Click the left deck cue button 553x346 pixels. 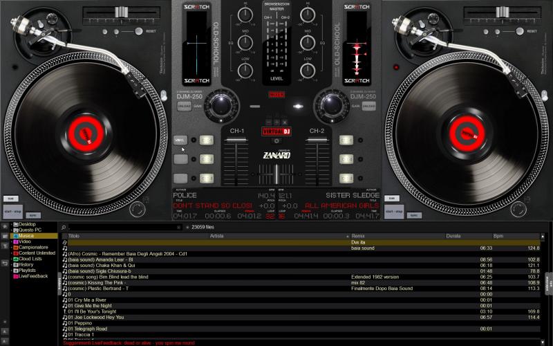tap(10, 199)
